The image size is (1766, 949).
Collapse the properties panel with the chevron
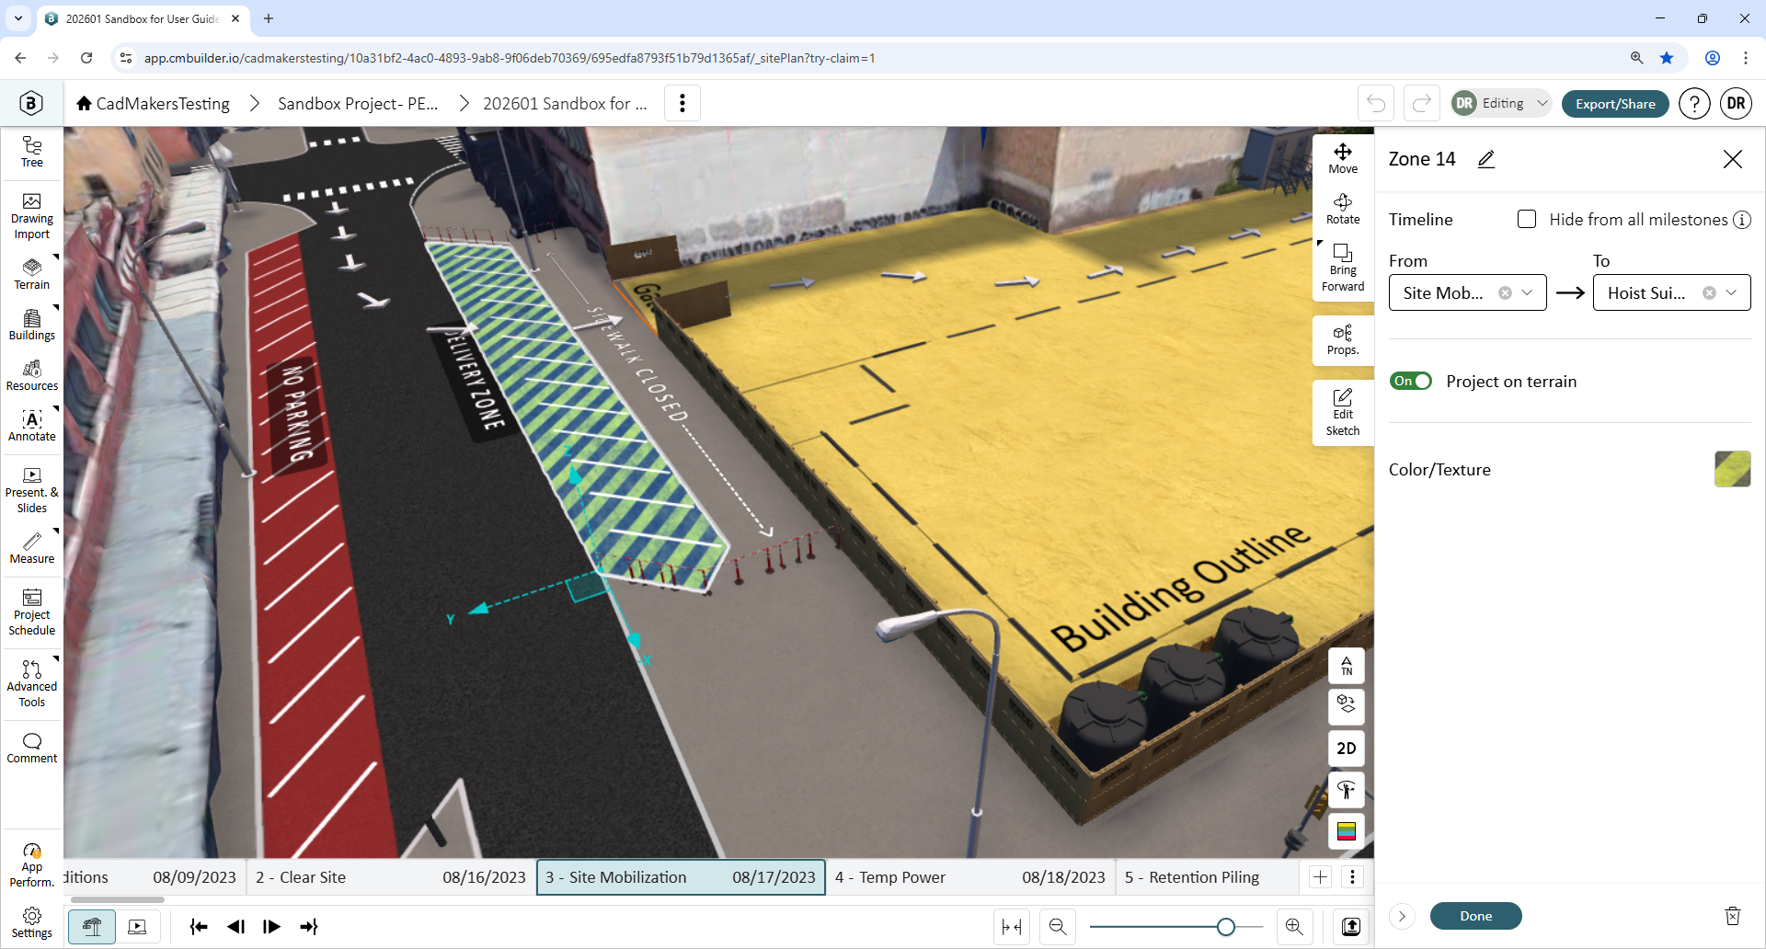[x=1402, y=916]
